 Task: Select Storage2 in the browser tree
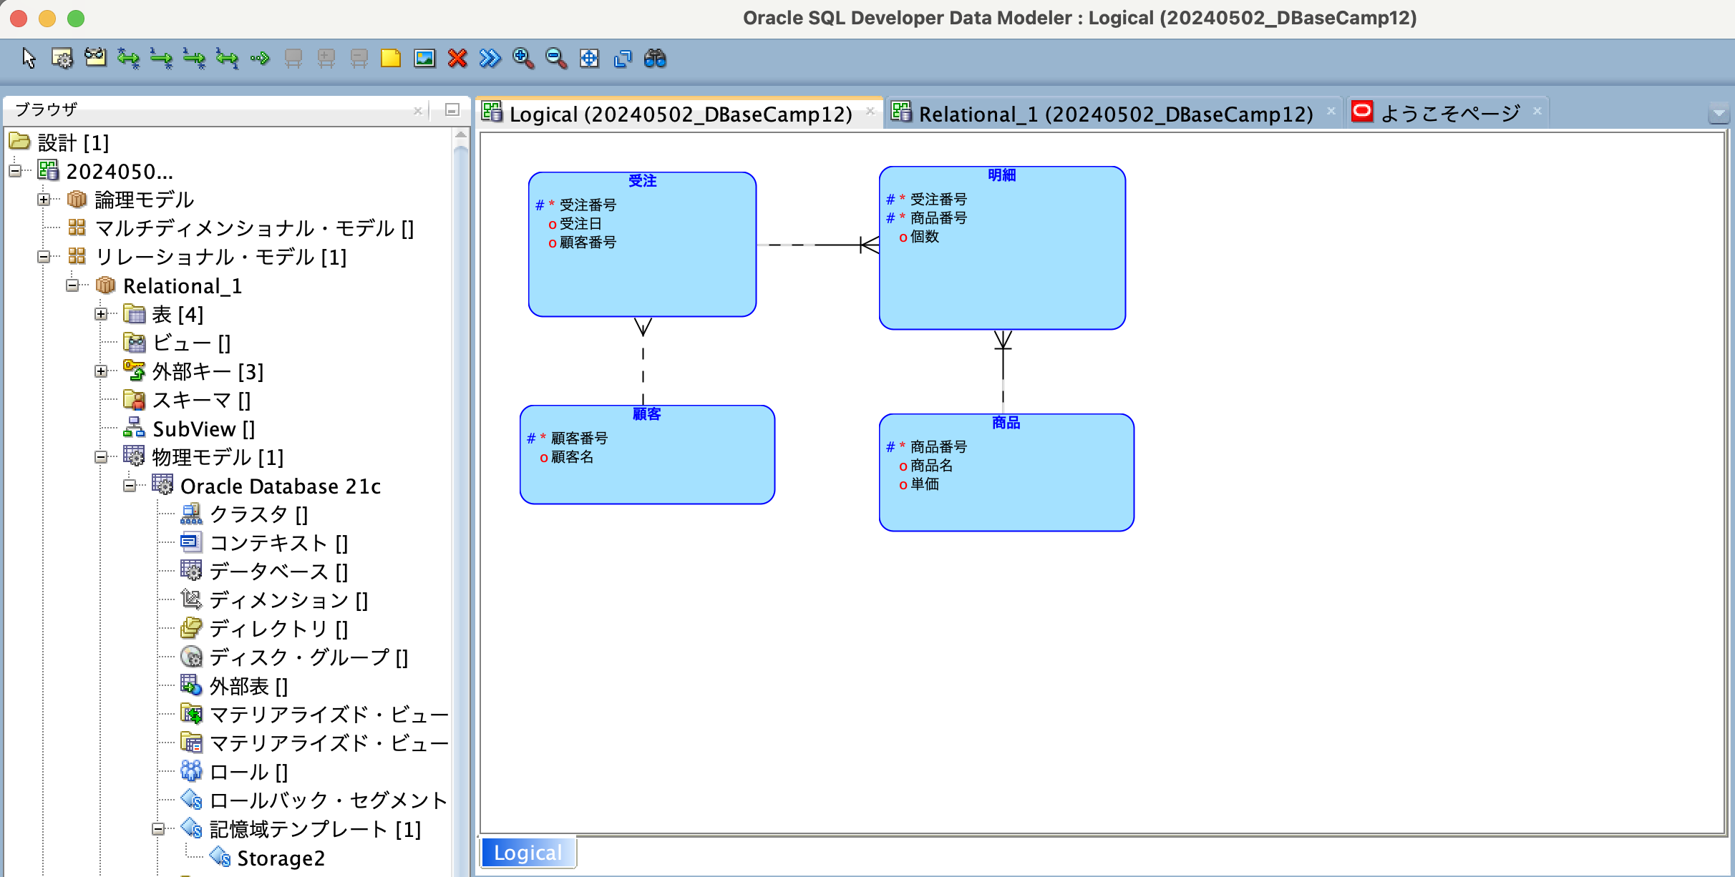pos(281,858)
